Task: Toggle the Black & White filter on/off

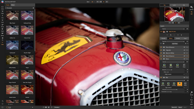Action: pos(161,53)
